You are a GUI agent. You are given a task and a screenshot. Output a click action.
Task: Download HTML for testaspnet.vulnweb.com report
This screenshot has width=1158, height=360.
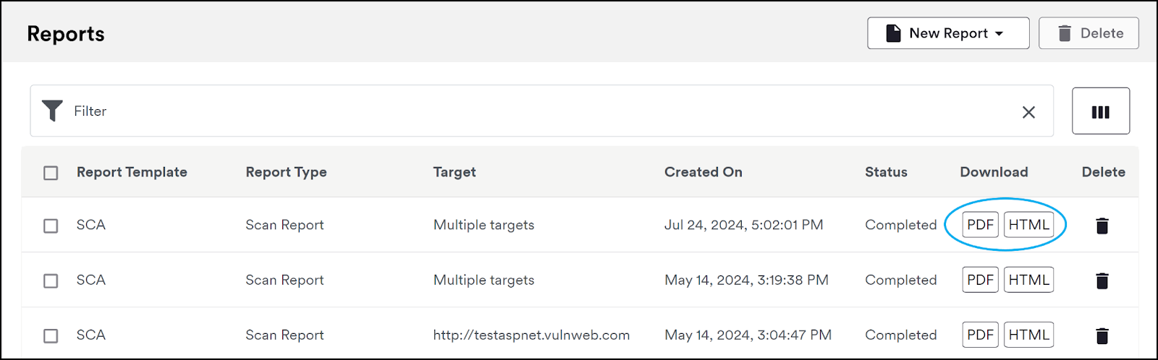[1028, 335]
